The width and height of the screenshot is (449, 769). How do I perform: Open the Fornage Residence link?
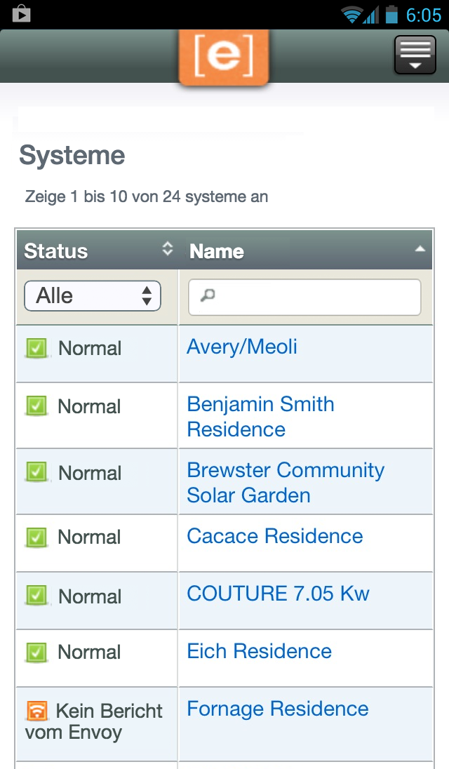click(x=278, y=709)
